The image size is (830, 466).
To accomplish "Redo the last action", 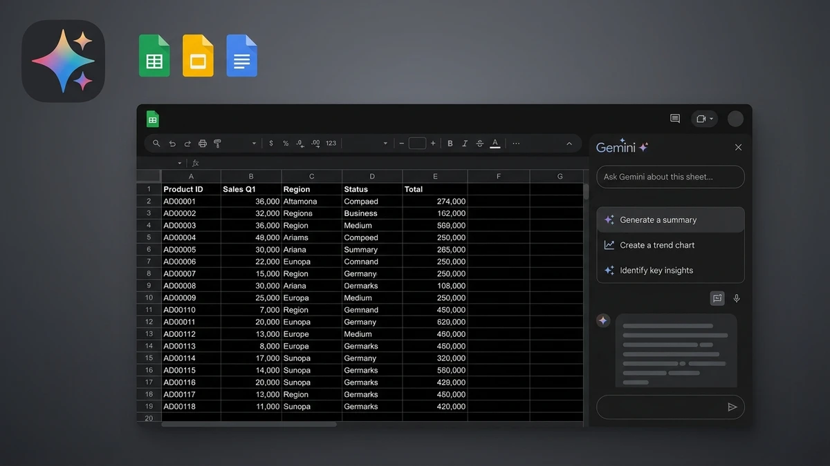I will click(187, 144).
